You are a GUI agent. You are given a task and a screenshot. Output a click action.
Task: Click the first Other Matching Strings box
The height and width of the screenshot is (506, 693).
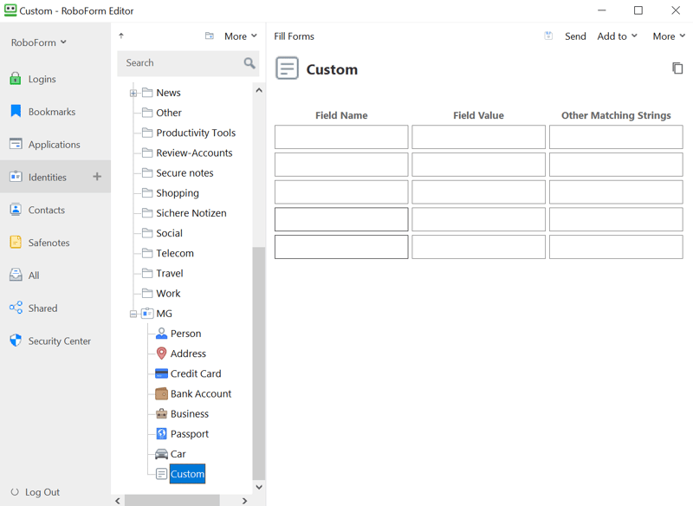tap(616, 137)
